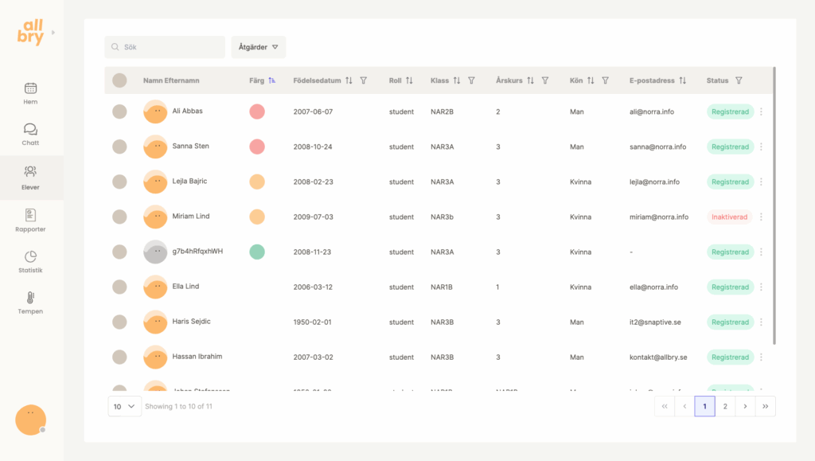815x461 pixels.
Task: Go to page 2 of results
Action: pyautogui.click(x=725, y=406)
